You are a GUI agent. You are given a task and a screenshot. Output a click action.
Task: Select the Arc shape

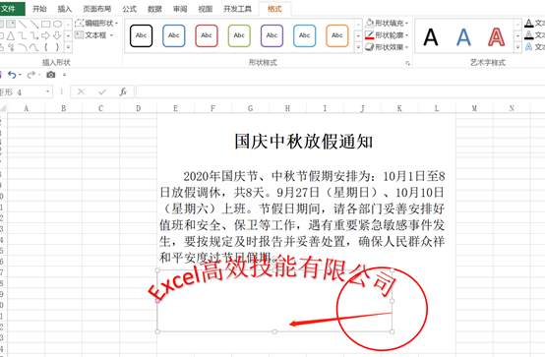[23, 47]
